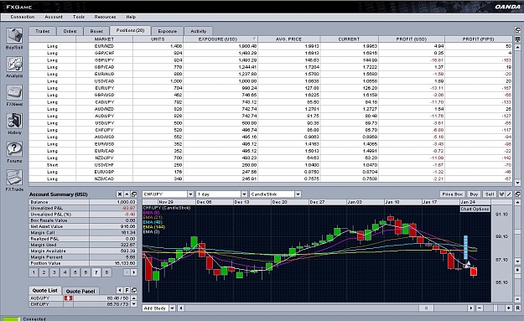524x321 pixels.
Task: Open the Account menu
Action: [54, 17]
